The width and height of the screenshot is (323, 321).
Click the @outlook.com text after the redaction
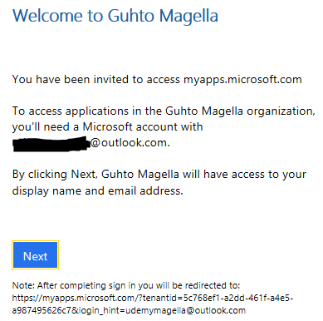tap(130, 143)
